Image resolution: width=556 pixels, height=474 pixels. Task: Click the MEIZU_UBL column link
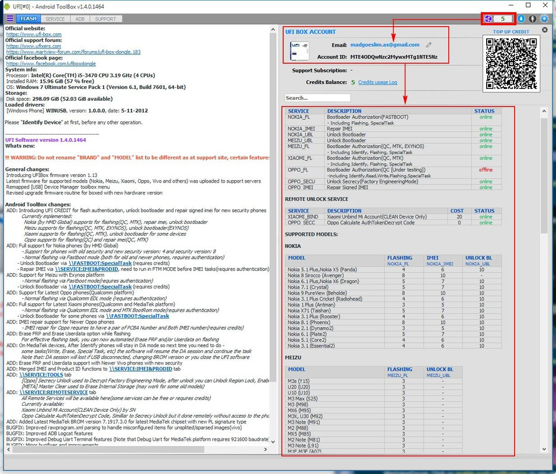tap(438, 376)
